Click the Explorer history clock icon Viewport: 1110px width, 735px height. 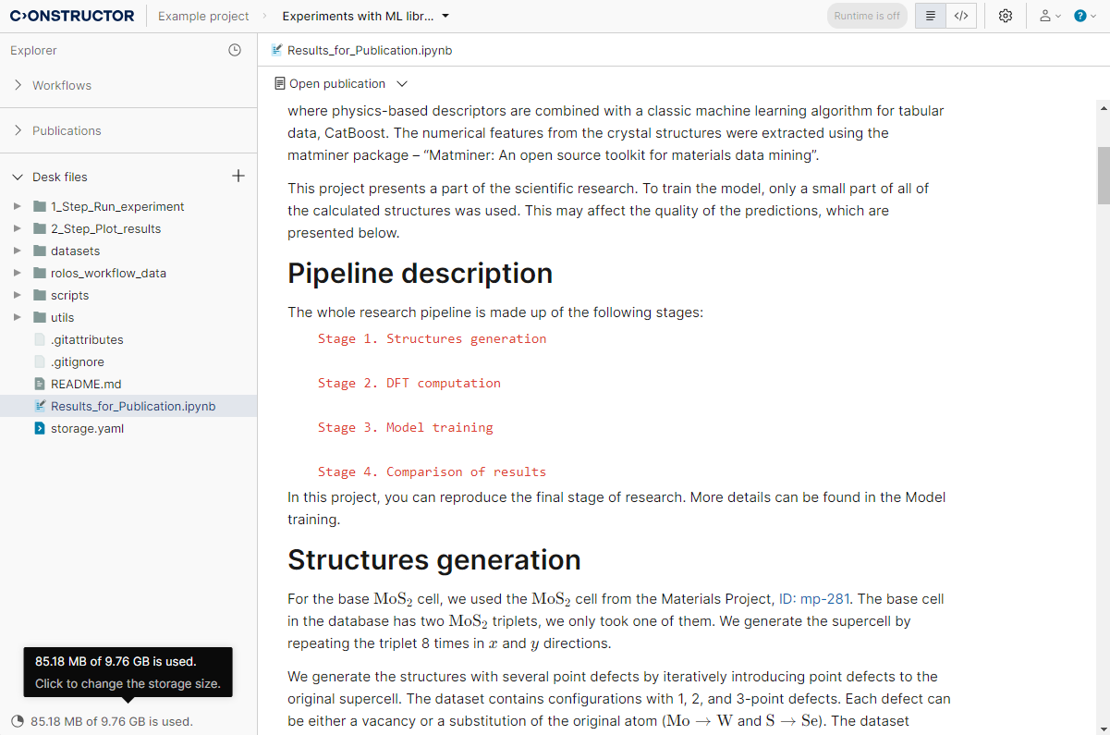(235, 51)
